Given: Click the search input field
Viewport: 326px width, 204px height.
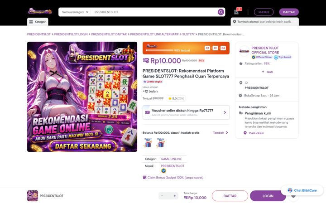Looking at the screenshot, I should click(x=155, y=12).
